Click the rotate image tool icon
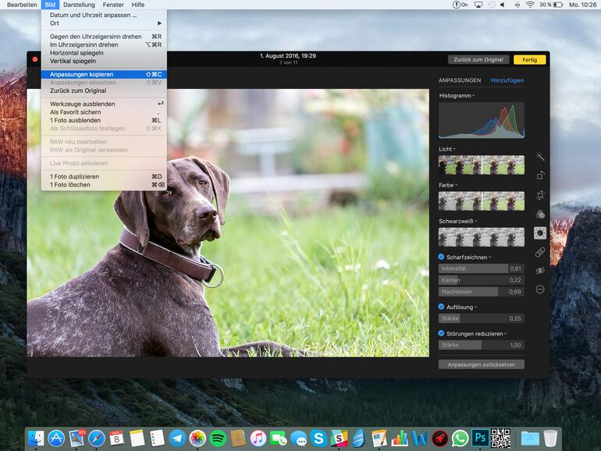Viewport: 601px width, 451px height. tap(540, 176)
